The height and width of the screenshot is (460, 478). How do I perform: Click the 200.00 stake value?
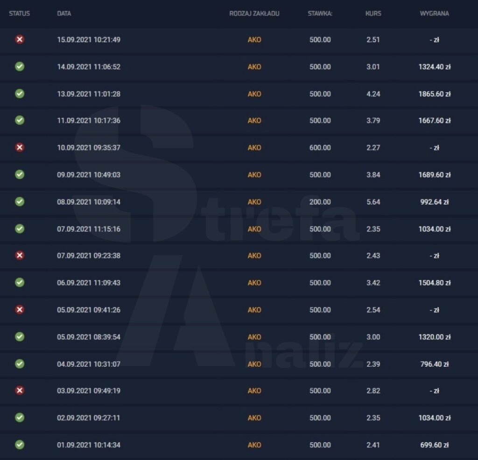tap(320, 202)
